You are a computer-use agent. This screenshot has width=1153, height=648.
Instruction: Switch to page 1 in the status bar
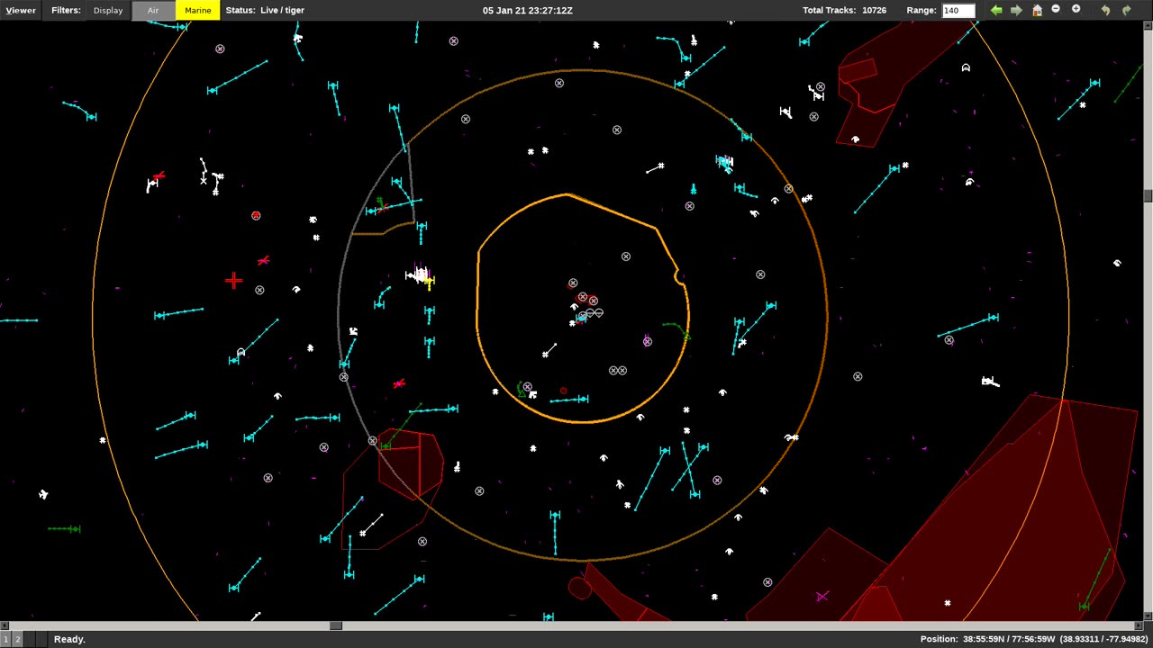click(x=5, y=639)
